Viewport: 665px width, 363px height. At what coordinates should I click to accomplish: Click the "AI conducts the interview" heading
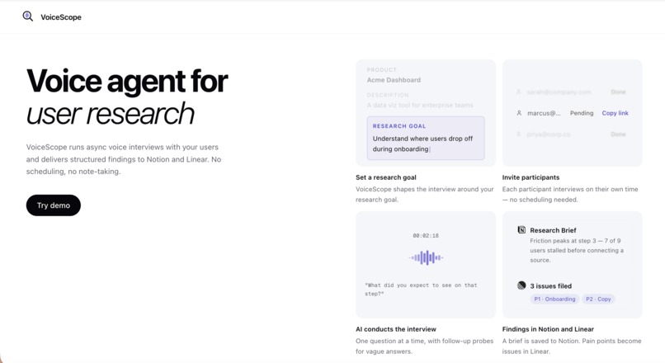[x=396, y=329]
